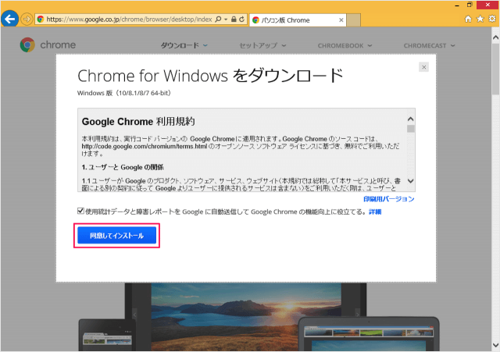This screenshot has width=500, height=352.
Task: Click the page vertical scrollbar thumb
Action: 495,69
